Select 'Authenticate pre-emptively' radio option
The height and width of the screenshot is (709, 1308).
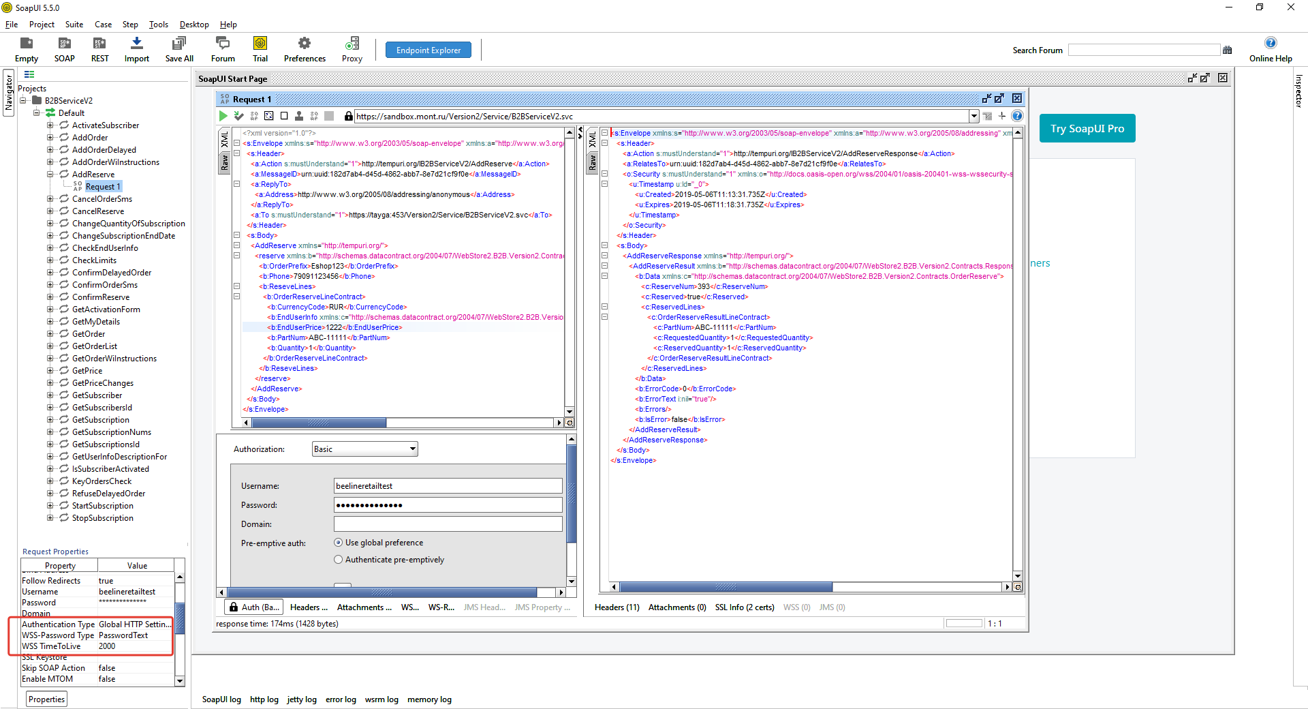[339, 560]
